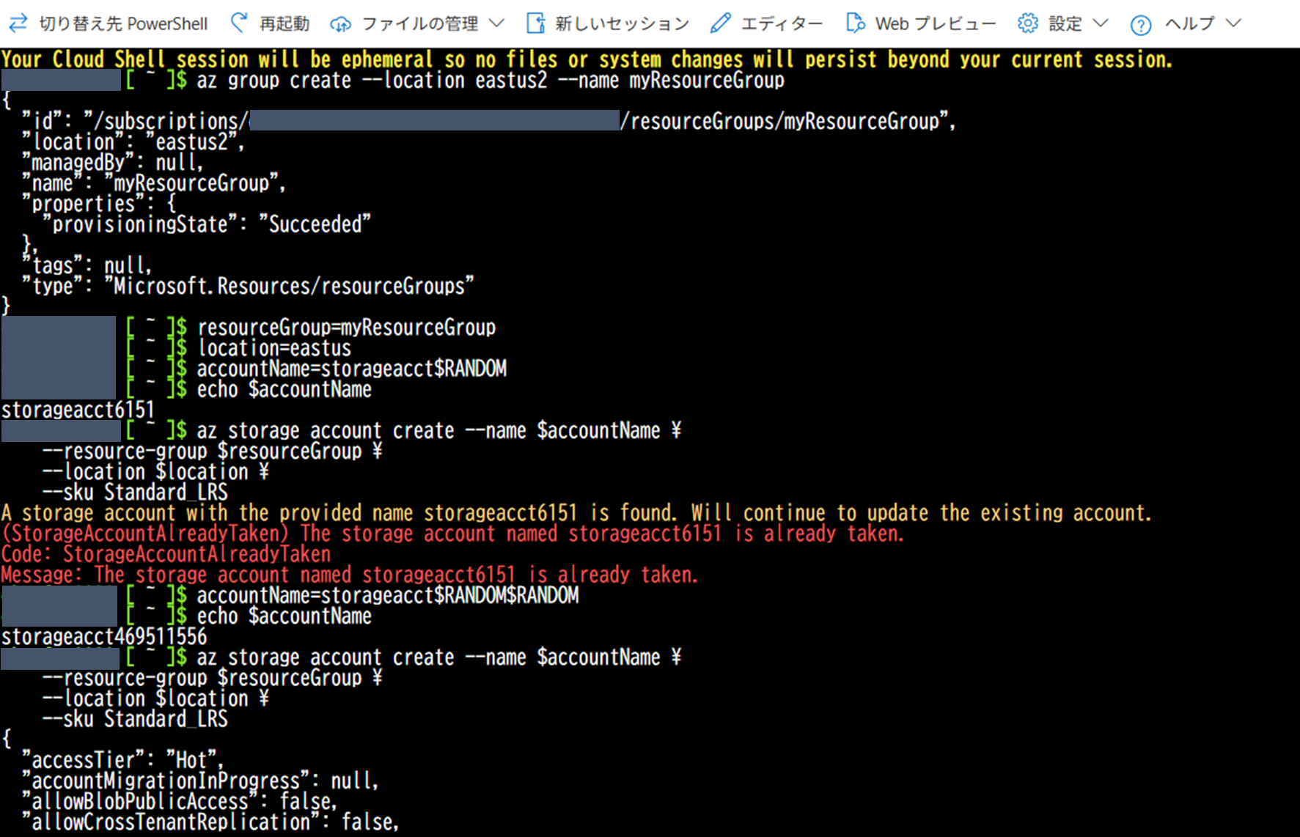Viewport: 1300px width, 837px height.
Task: Click the restart (再起動) icon
Action: 239,23
